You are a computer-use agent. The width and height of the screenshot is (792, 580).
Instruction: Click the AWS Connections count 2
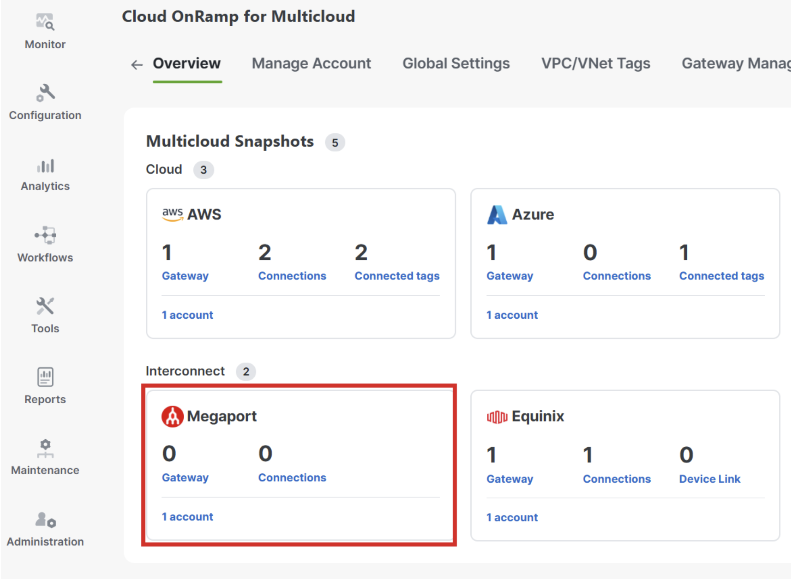point(265,252)
